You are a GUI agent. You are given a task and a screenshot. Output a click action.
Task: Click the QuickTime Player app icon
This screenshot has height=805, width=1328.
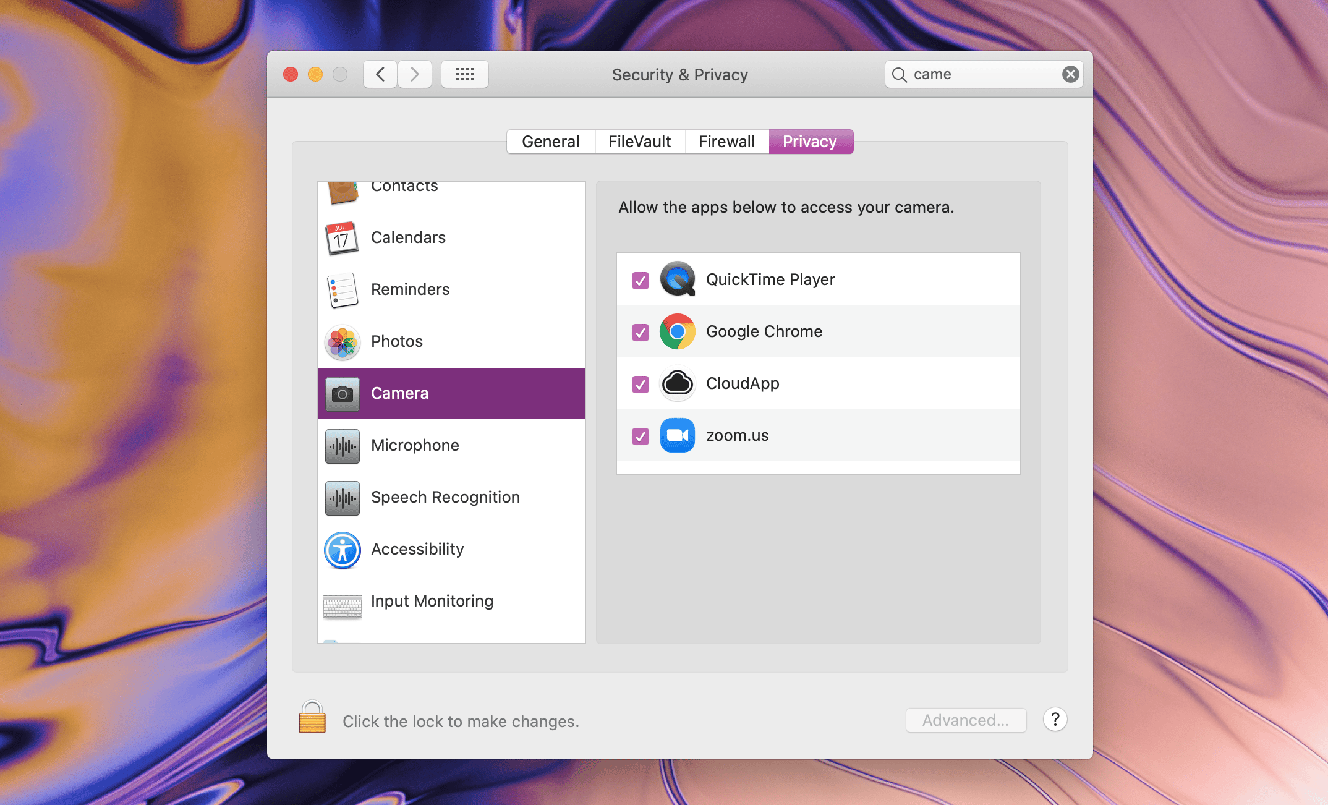[678, 279]
